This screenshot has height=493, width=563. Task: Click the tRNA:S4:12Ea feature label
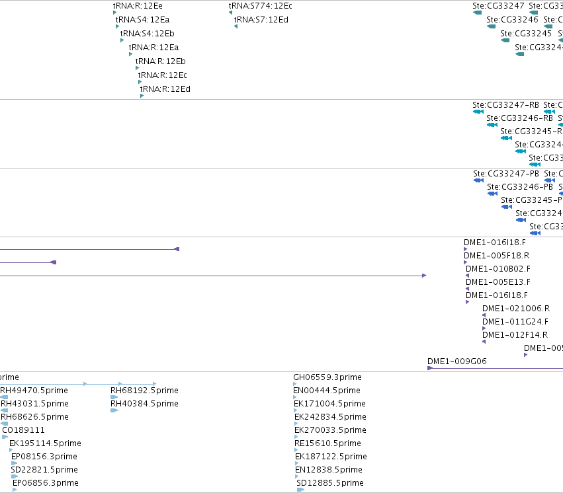pyautogui.click(x=142, y=20)
